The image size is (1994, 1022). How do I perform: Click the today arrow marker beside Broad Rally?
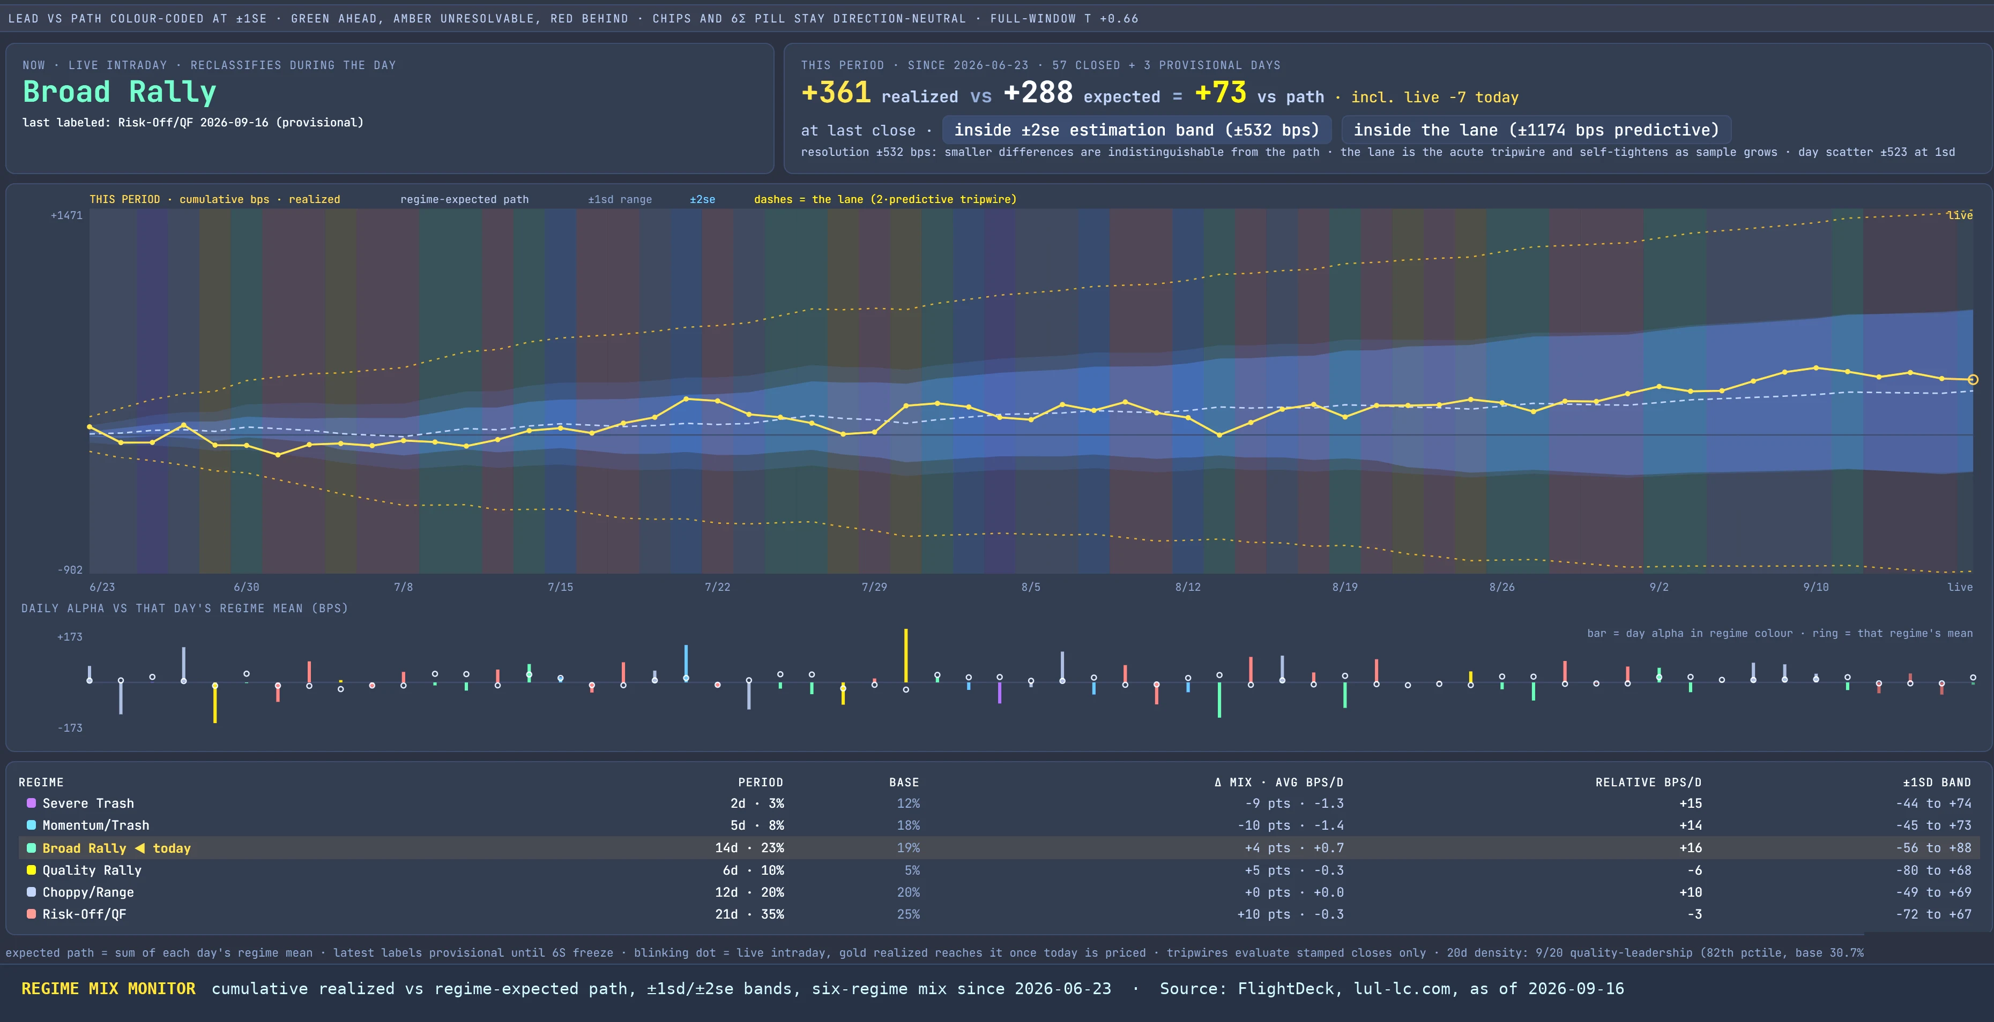point(139,848)
